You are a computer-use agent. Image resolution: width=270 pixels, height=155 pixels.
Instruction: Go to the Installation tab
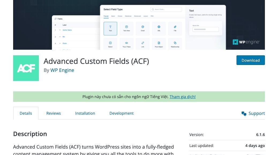[85, 113]
